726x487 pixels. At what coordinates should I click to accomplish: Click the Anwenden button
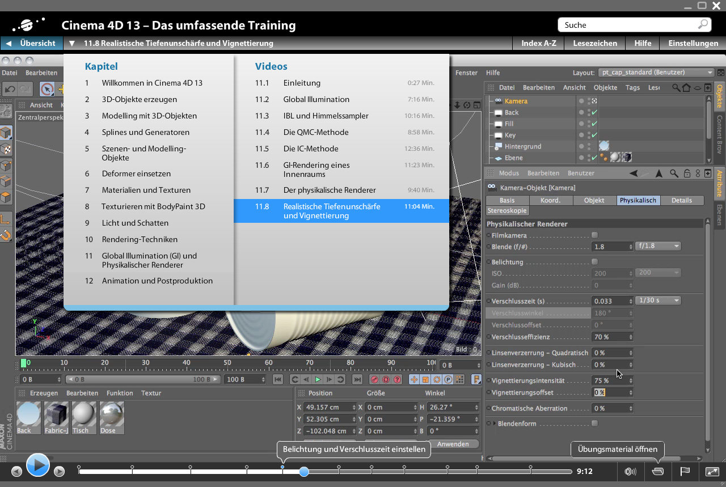455,444
